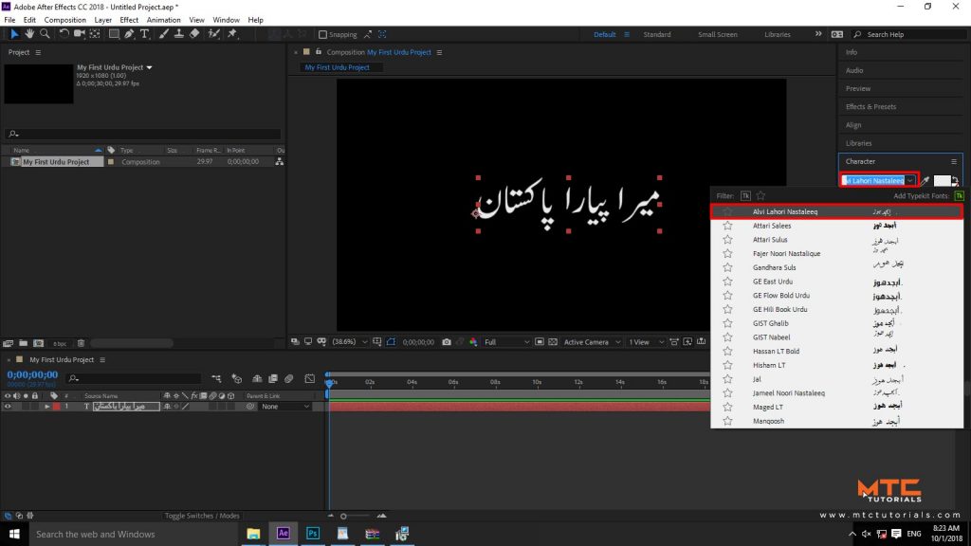Screen dimensions: 971x546
Task: Open the magnification ratio 38.6% dropdown
Action: 351,341
